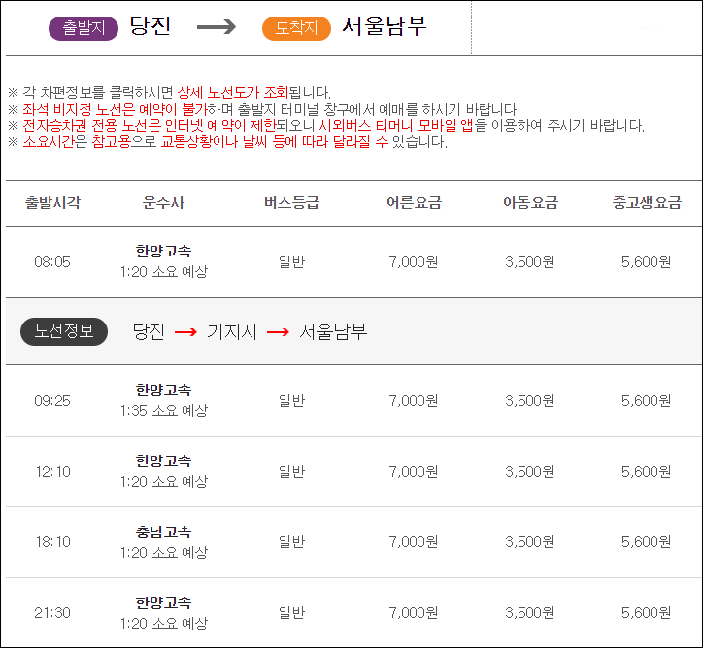
Task: Open the 12:10 departure row
Action: tap(354, 472)
